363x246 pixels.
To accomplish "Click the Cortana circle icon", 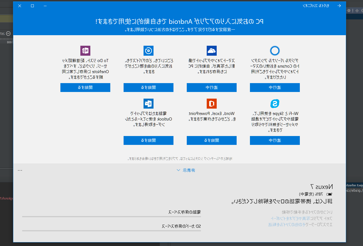I will 275,51.
